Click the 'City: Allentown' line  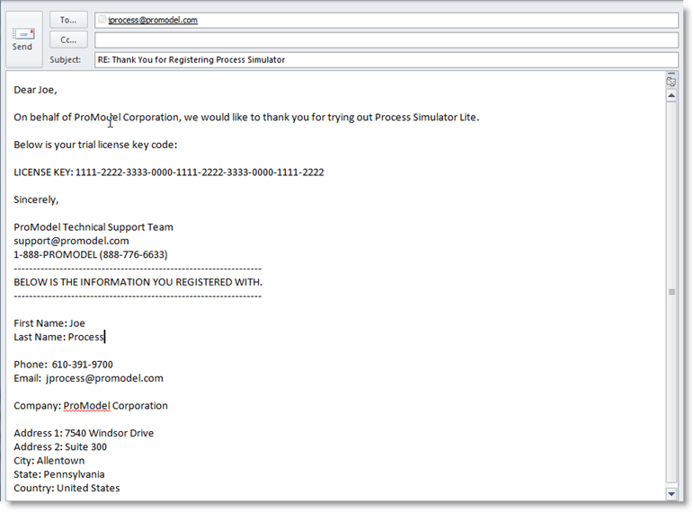coord(49,460)
